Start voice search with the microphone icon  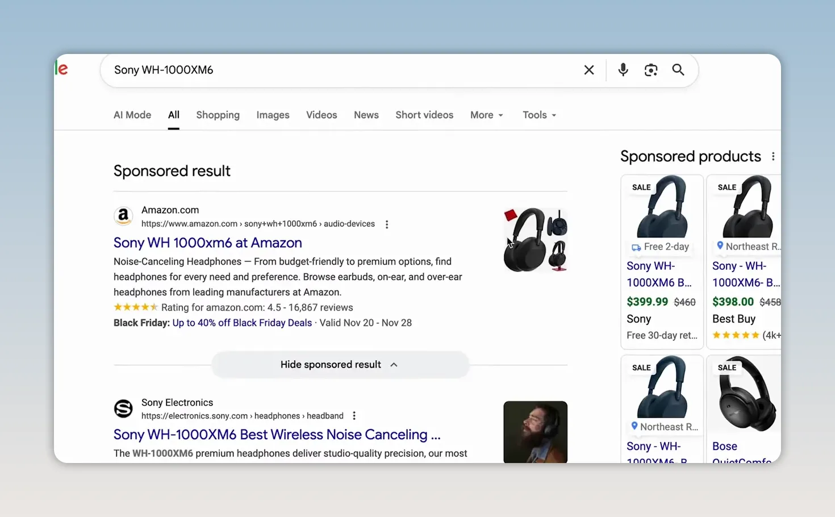pos(623,70)
